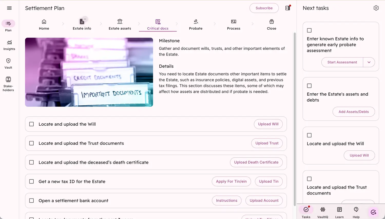The width and height of the screenshot is (385, 219).
Task: Tick 'Get a new tax ID for the Estate'
Action: [32, 181]
